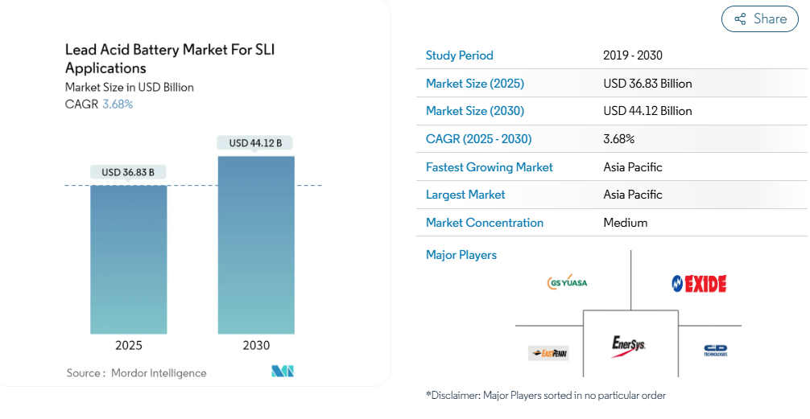
Task: Click the share network icon
Action: (740, 19)
